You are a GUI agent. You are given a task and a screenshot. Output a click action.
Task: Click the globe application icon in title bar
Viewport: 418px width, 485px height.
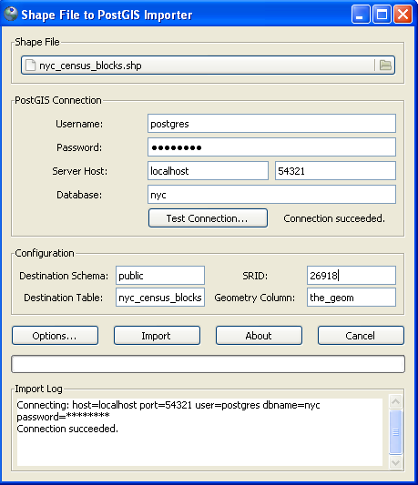click(11, 14)
